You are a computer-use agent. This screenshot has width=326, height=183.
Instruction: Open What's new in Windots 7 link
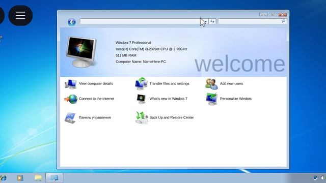[x=168, y=99]
